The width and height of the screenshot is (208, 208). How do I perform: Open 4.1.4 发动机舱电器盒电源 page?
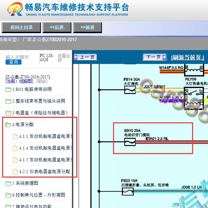(x=45, y=148)
